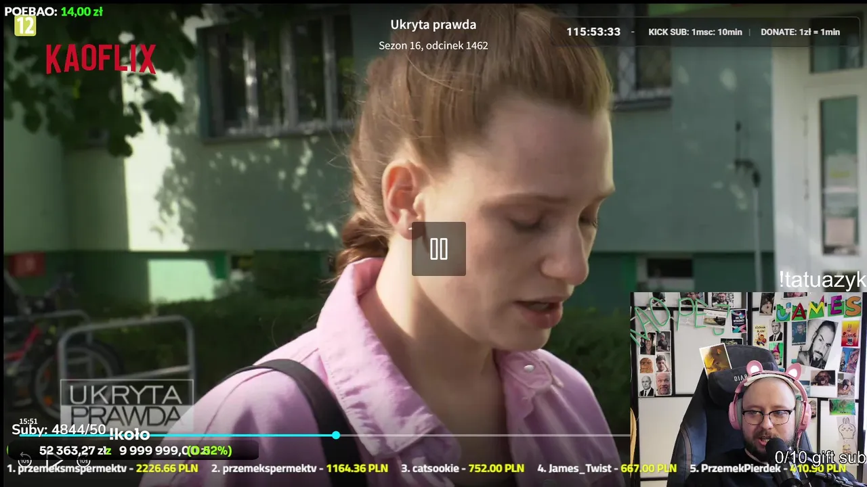Click '4. James_Twist - 667.00 PLN' entry
The height and width of the screenshot is (487, 867).
[x=607, y=468]
